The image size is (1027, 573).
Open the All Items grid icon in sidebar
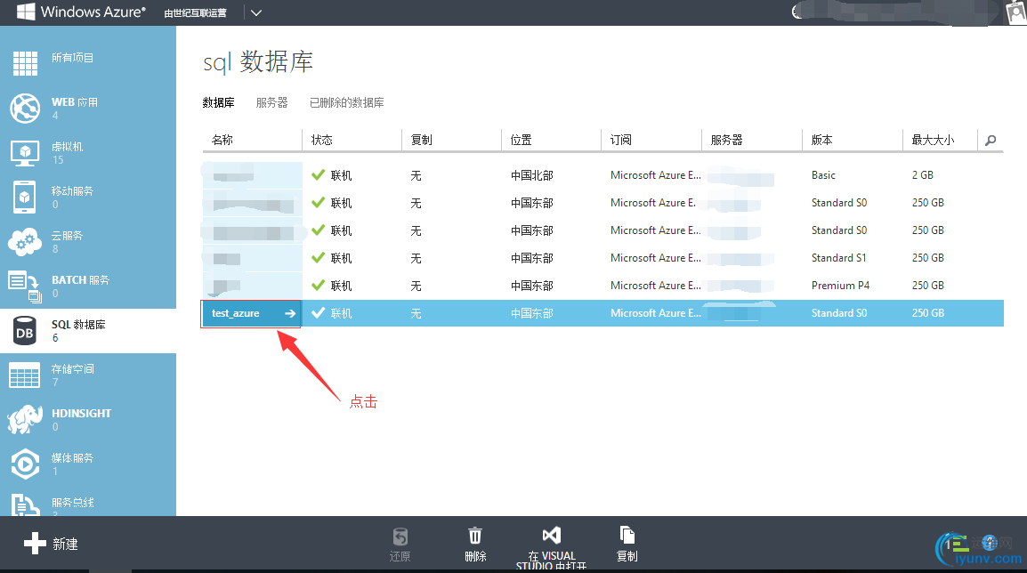(x=25, y=63)
